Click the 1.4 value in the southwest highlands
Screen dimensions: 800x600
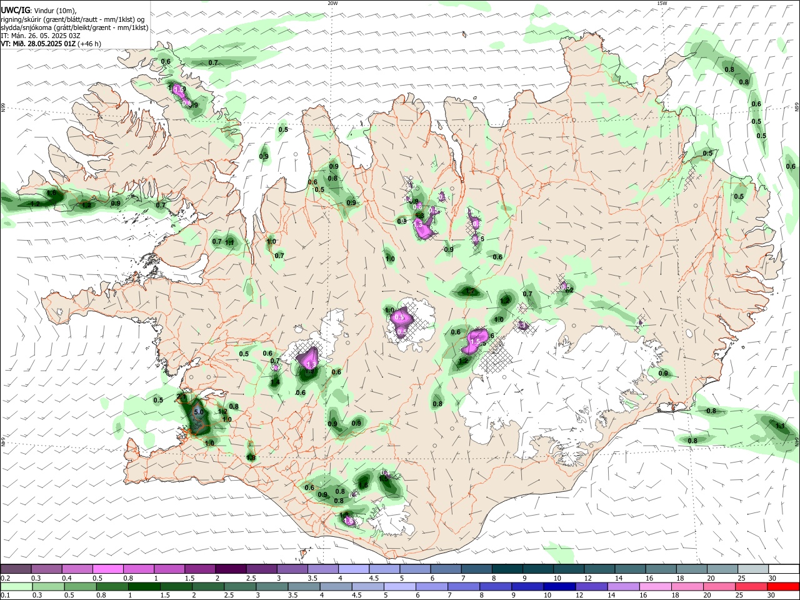click(x=275, y=382)
